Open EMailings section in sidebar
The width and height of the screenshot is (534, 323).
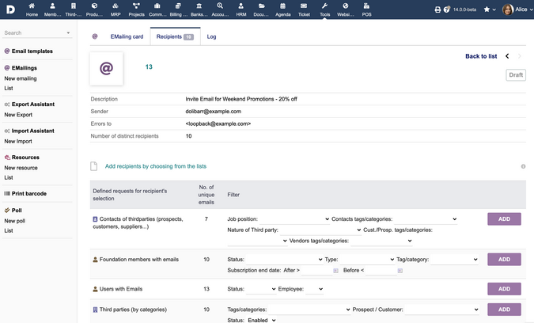pos(25,68)
